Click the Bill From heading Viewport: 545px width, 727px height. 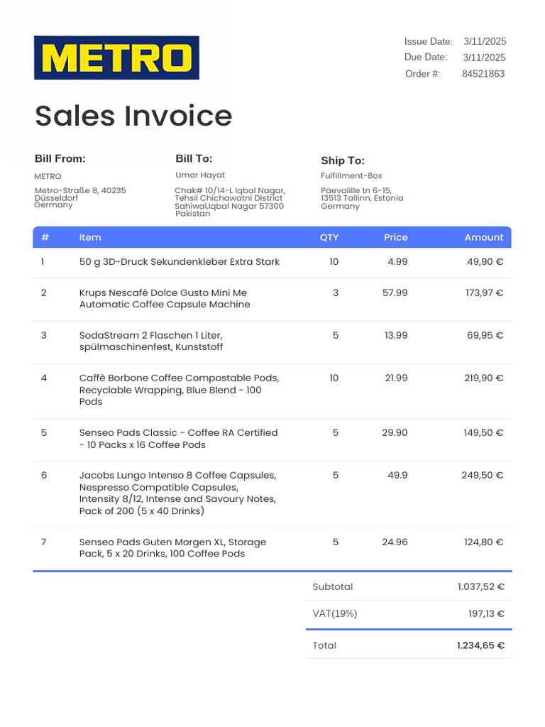[60, 158]
